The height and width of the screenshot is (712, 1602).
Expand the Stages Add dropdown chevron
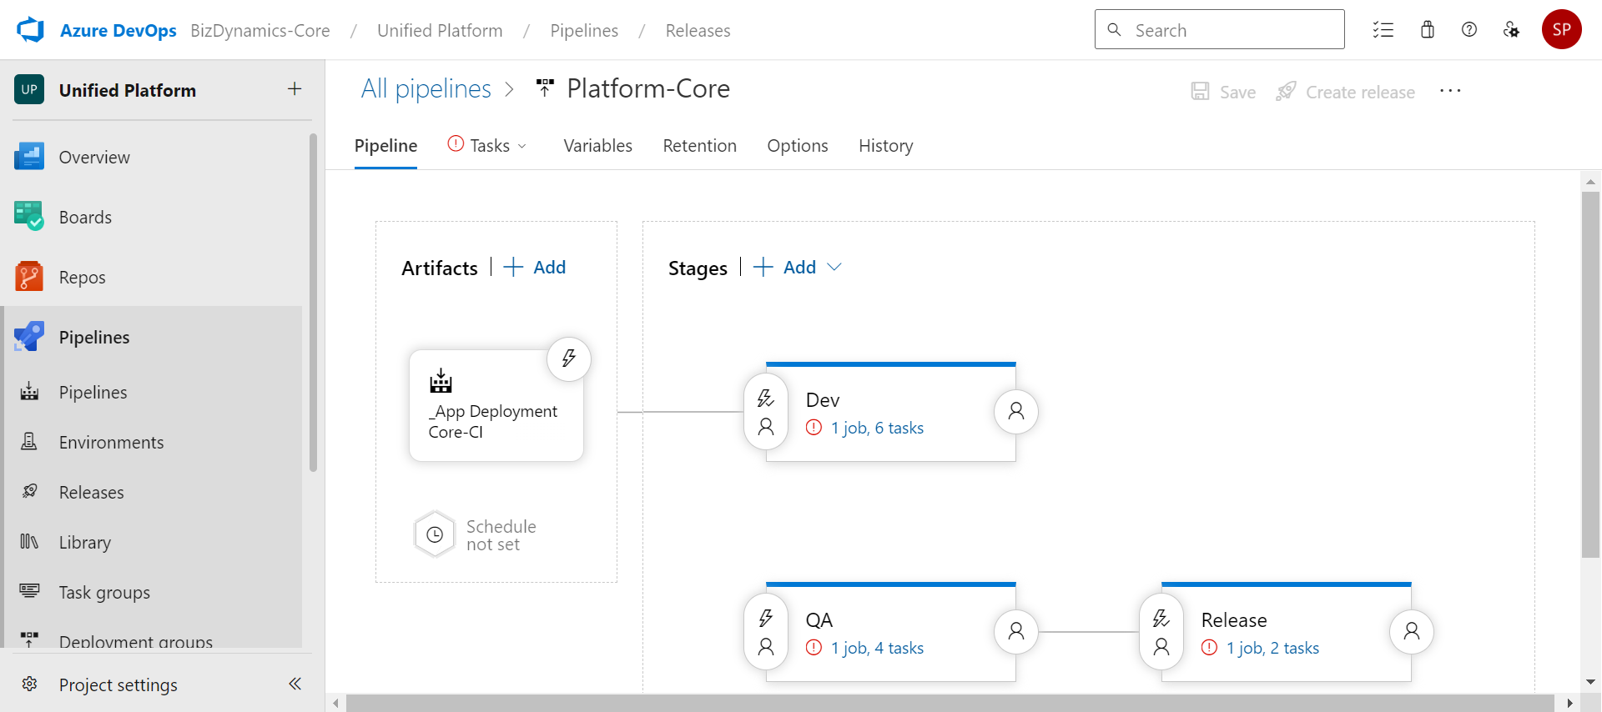834,267
